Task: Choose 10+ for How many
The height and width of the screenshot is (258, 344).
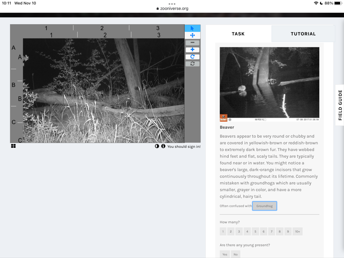Action: (x=298, y=231)
